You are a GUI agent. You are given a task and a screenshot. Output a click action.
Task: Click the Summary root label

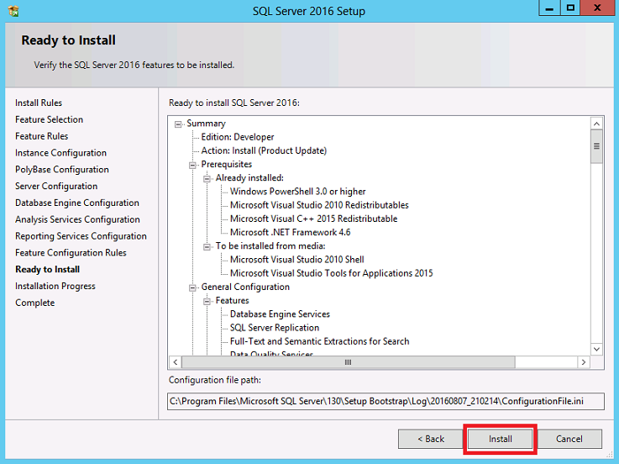[x=206, y=124]
